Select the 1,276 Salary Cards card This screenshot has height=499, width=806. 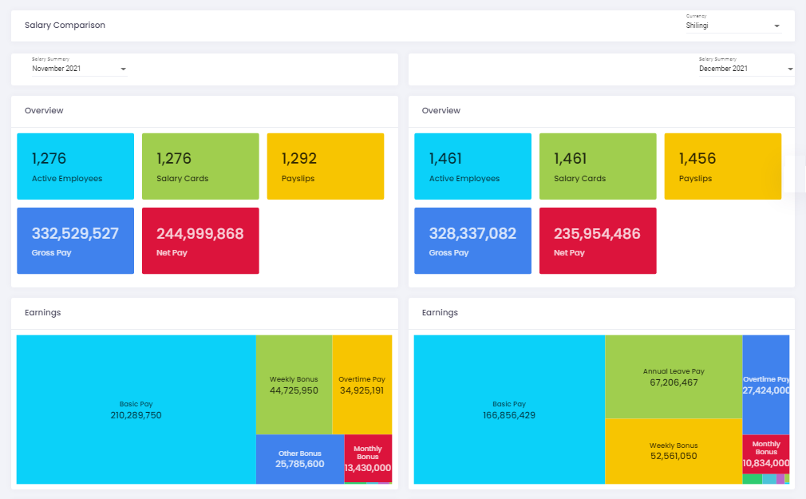200,166
